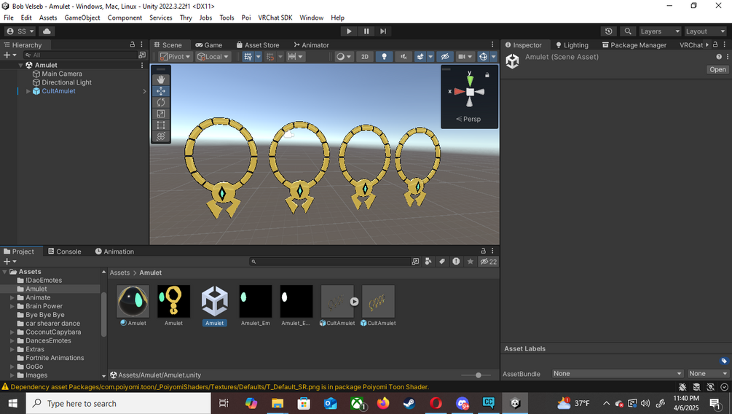Select the Hand (View) tool
The width and height of the screenshot is (732, 414).
(x=160, y=79)
